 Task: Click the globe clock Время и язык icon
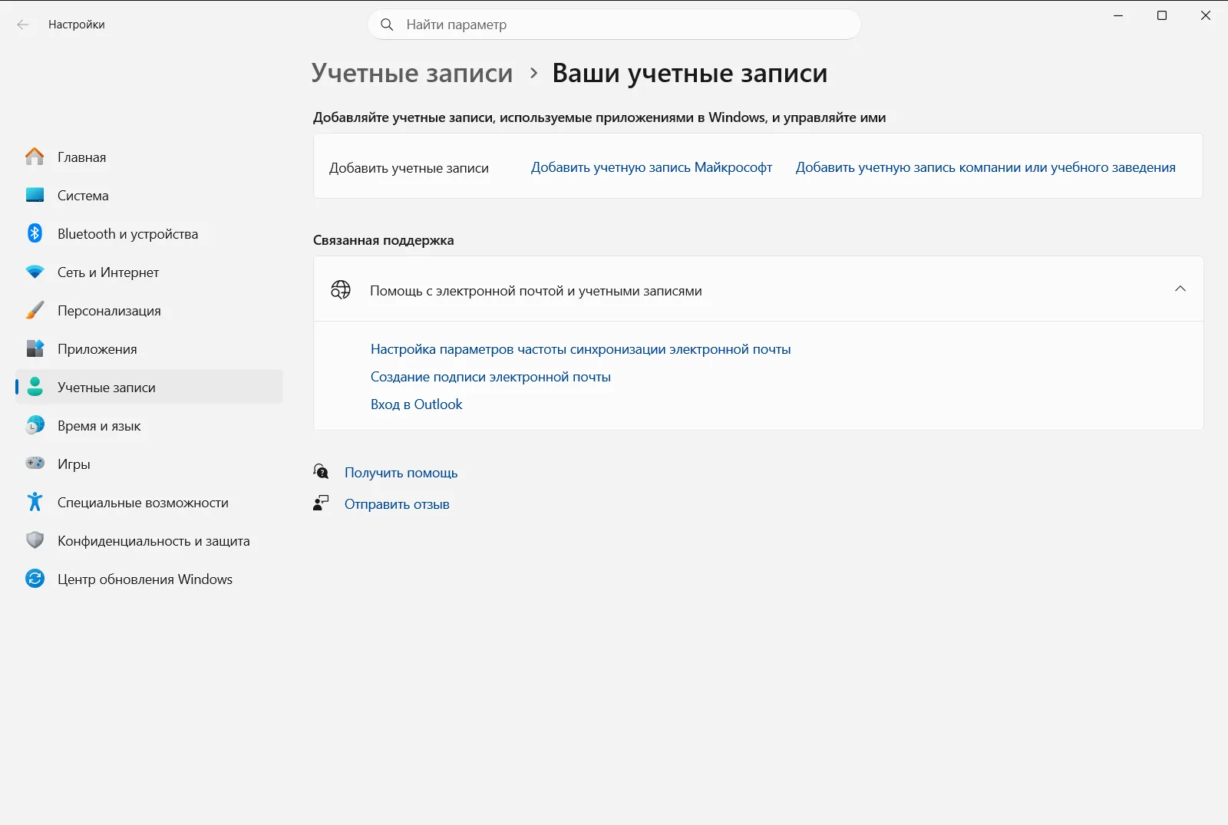tap(35, 425)
